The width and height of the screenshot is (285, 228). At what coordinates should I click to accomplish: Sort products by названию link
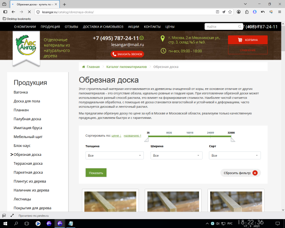point(133,136)
